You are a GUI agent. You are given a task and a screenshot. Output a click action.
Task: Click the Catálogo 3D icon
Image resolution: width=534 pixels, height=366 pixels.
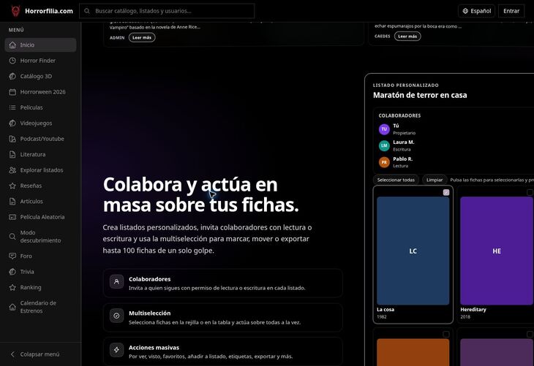coord(12,76)
